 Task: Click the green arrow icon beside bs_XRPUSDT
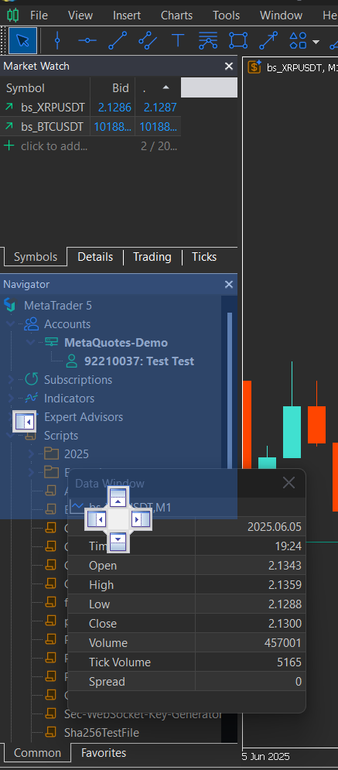click(x=9, y=108)
